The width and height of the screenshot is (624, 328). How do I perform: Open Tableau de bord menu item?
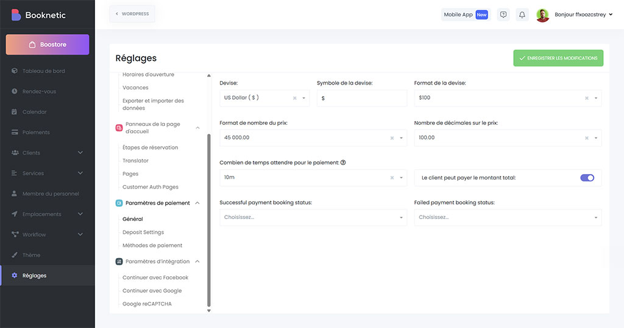pos(48,71)
